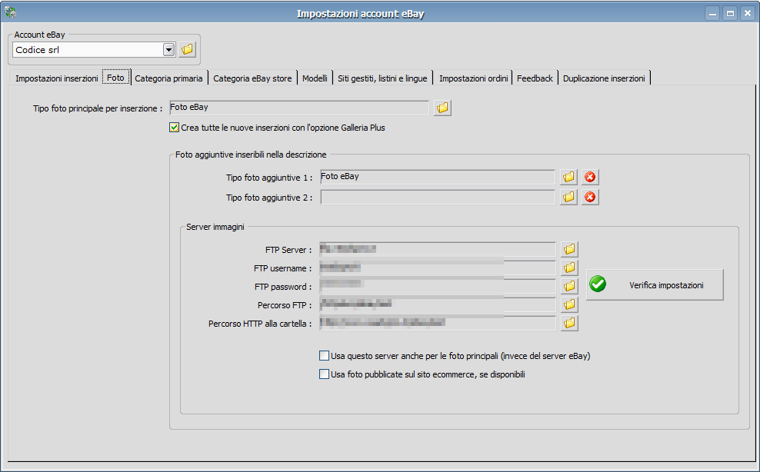Click folder icon next to FTP username
Screen dimensions: 760x472
point(569,268)
